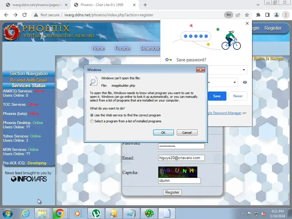Click the Not secure warning icon
292x219 pixels.
point(36,15)
